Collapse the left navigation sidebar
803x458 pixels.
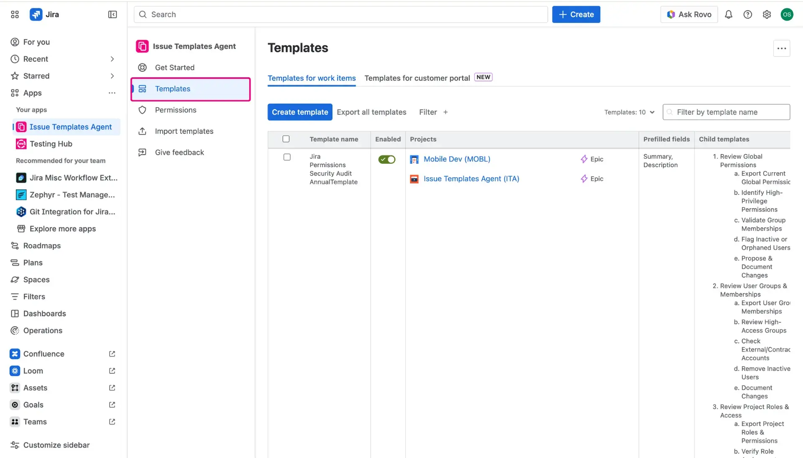pos(112,14)
